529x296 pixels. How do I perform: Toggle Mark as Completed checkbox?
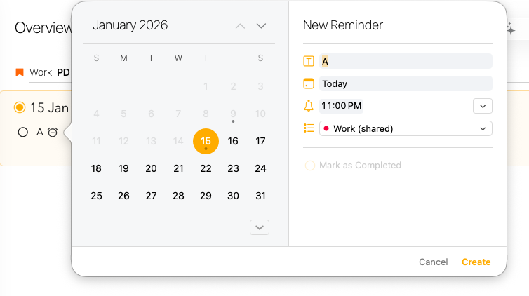[x=309, y=166]
